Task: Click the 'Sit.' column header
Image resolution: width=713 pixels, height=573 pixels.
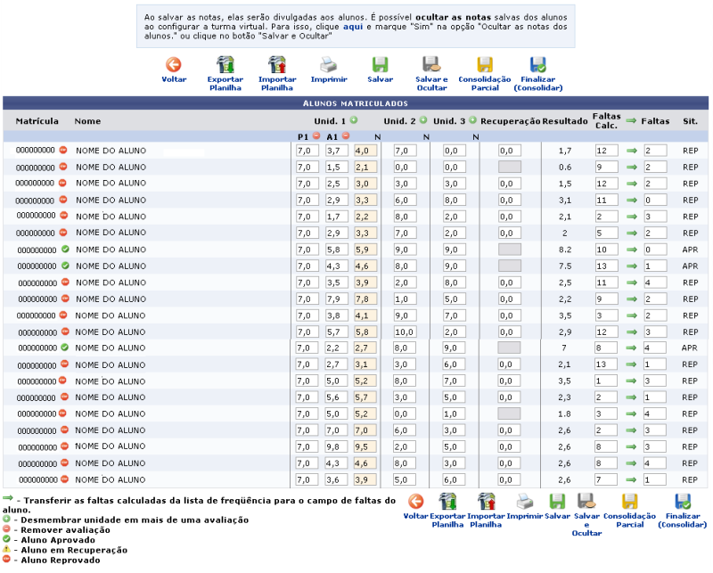Action: click(690, 121)
